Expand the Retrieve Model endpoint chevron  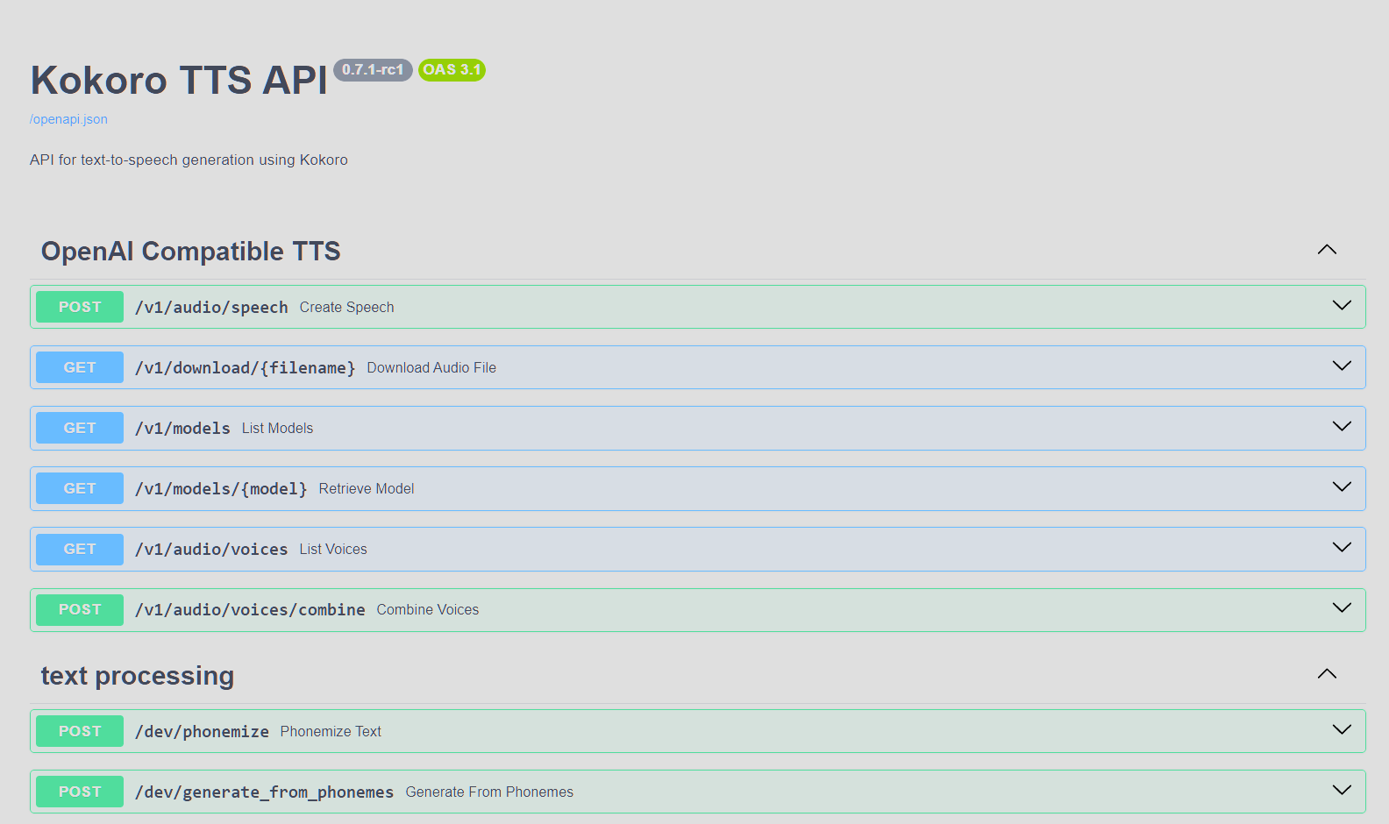pyautogui.click(x=1342, y=487)
